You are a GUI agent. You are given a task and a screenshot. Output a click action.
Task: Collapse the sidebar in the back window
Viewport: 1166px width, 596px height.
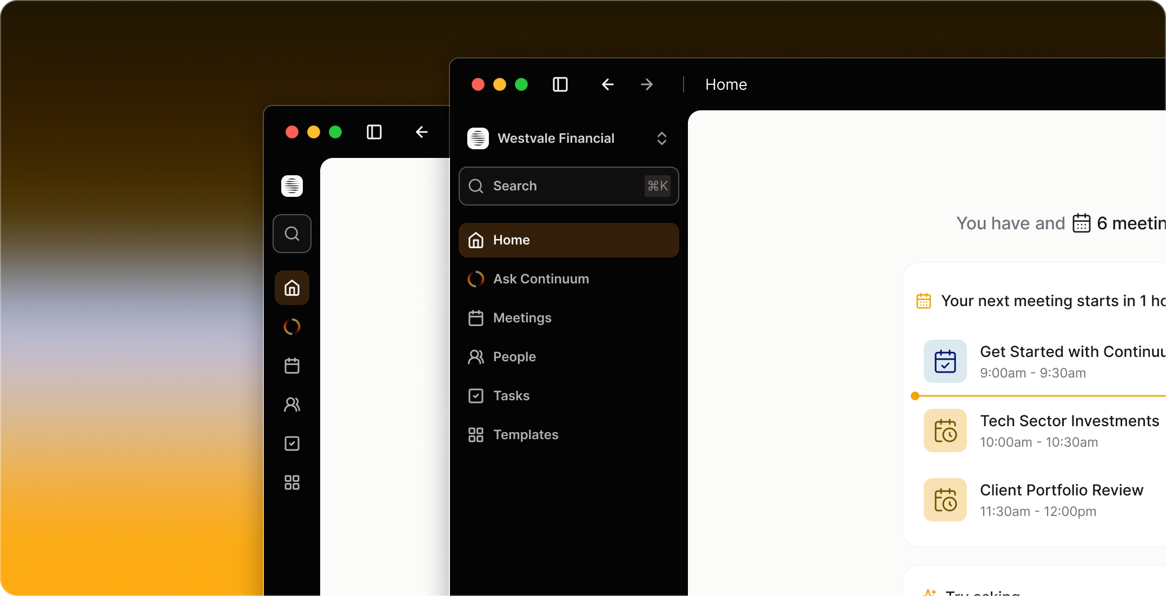coord(374,132)
